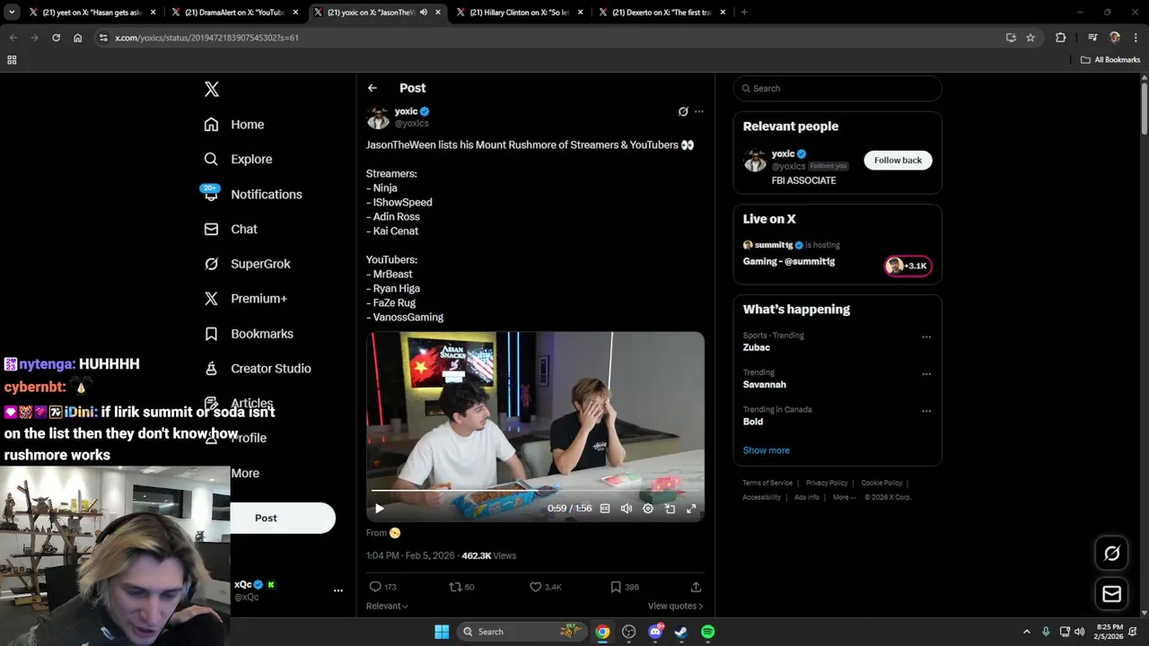Open Home in the X sidebar

click(233, 125)
